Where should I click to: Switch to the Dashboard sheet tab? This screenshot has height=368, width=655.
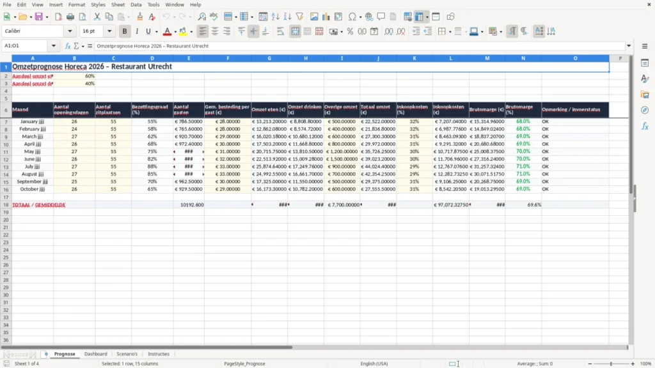coord(96,354)
